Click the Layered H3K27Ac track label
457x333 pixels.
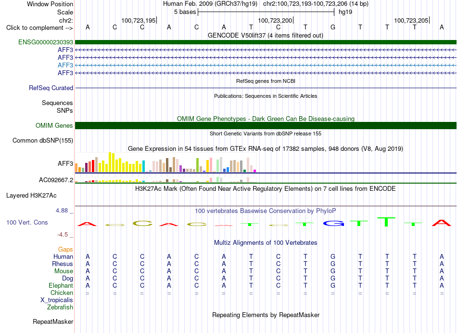coord(31,196)
